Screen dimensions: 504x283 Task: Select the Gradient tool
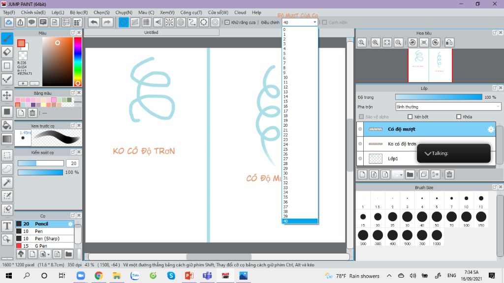coord(7,139)
